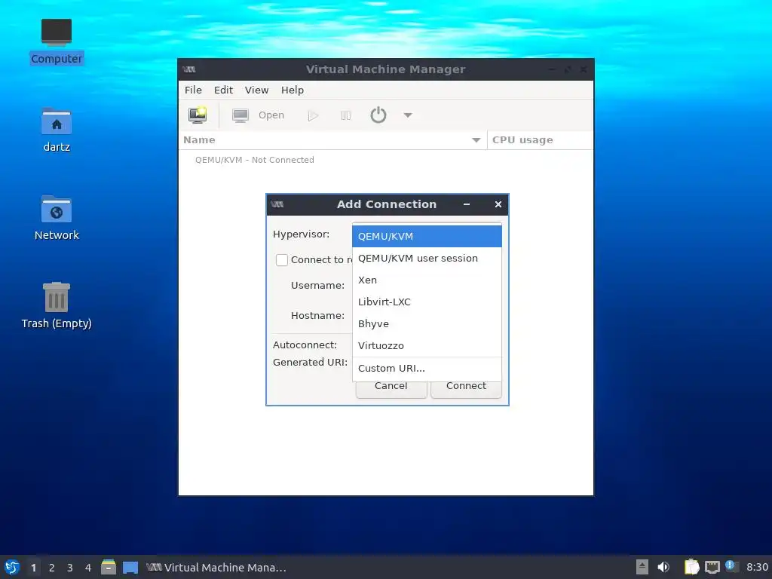Launch the file manager panel icon

[109, 567]
